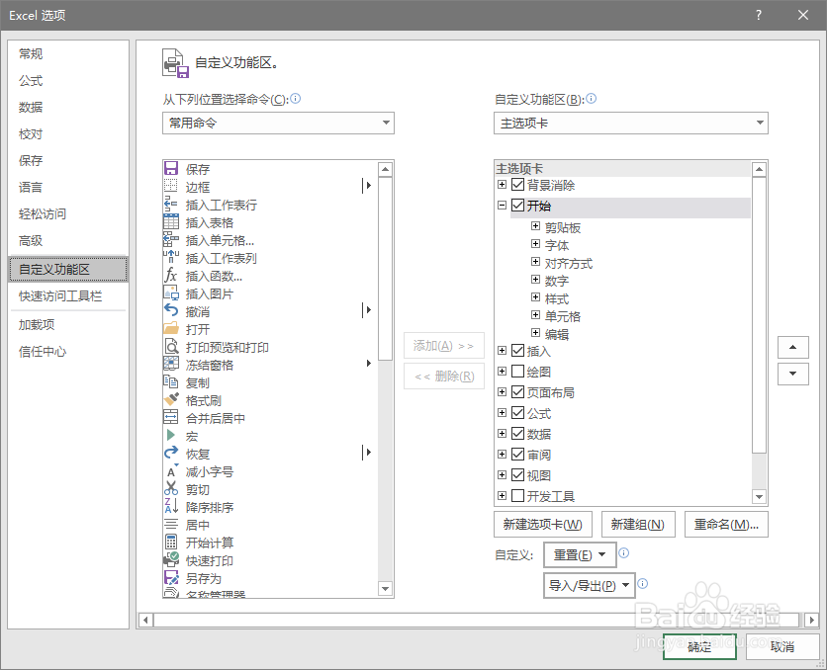Collapse the 开始 tree node
The height and width of the screenshot is (670, 827).
click(503, 205)
